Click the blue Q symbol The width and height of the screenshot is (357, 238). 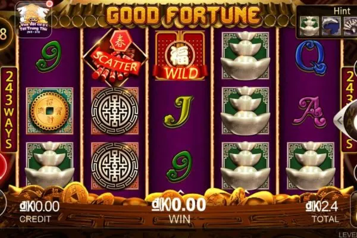pyautogui.click(x=311, y=57)
